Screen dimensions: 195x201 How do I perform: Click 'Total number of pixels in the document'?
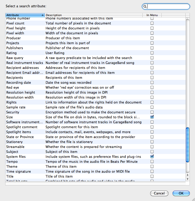[78, 23]
